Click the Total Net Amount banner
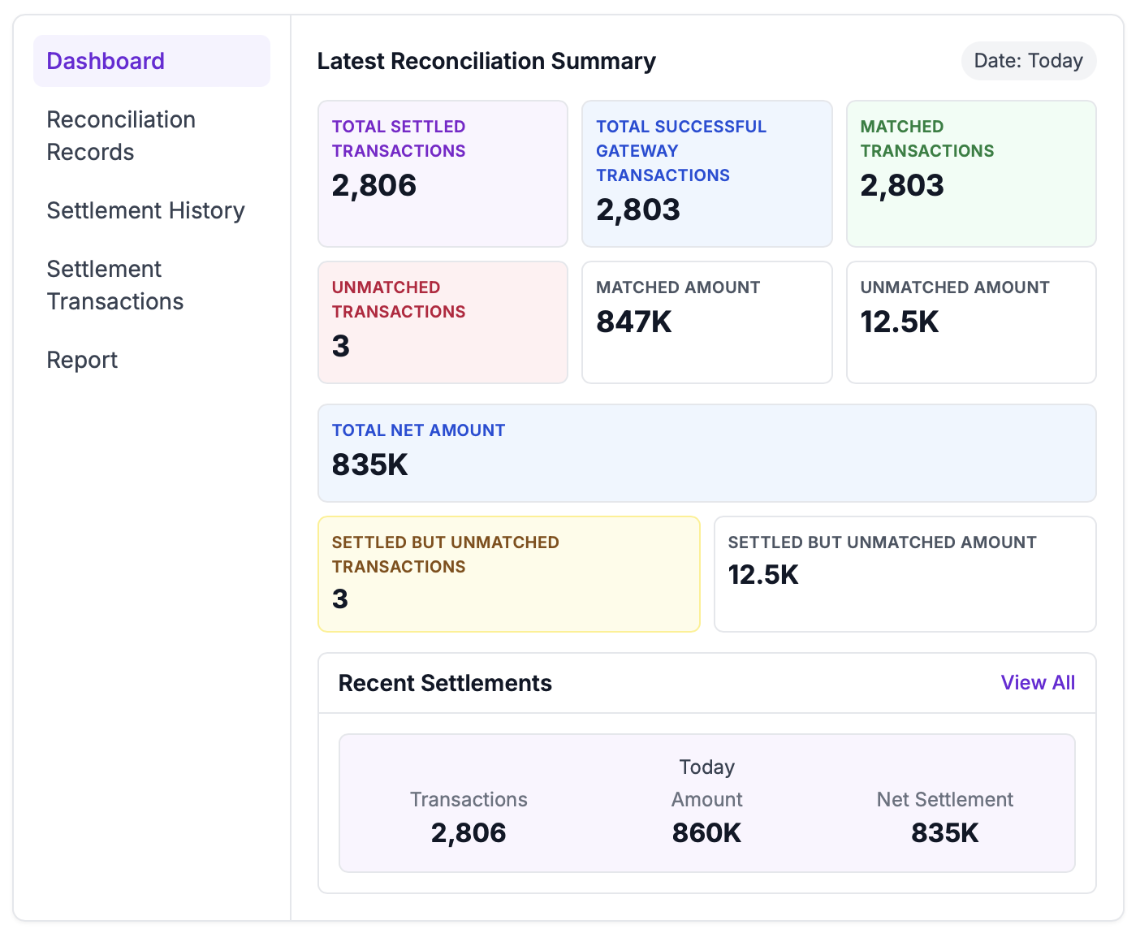This screenshot has height=929, width=1140. (x=706, y=452)
